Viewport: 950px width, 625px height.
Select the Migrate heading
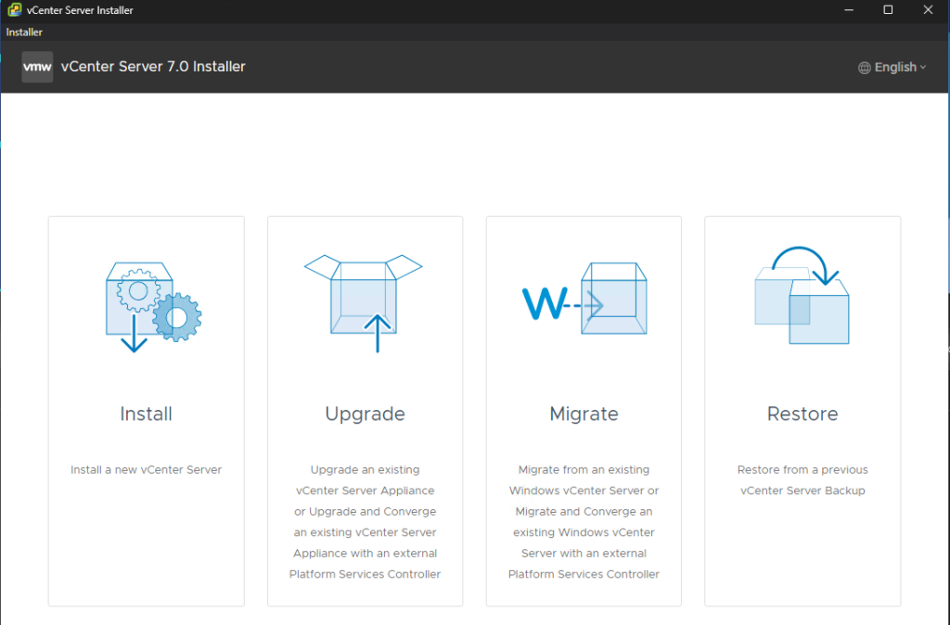click(584, 414)
